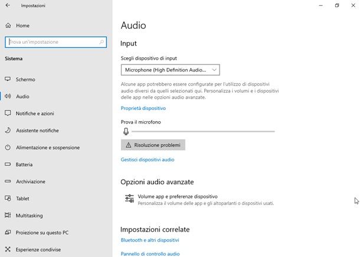
Task: Open Bluetooth e altri dispositivi link
Action: tap(150, 240)
